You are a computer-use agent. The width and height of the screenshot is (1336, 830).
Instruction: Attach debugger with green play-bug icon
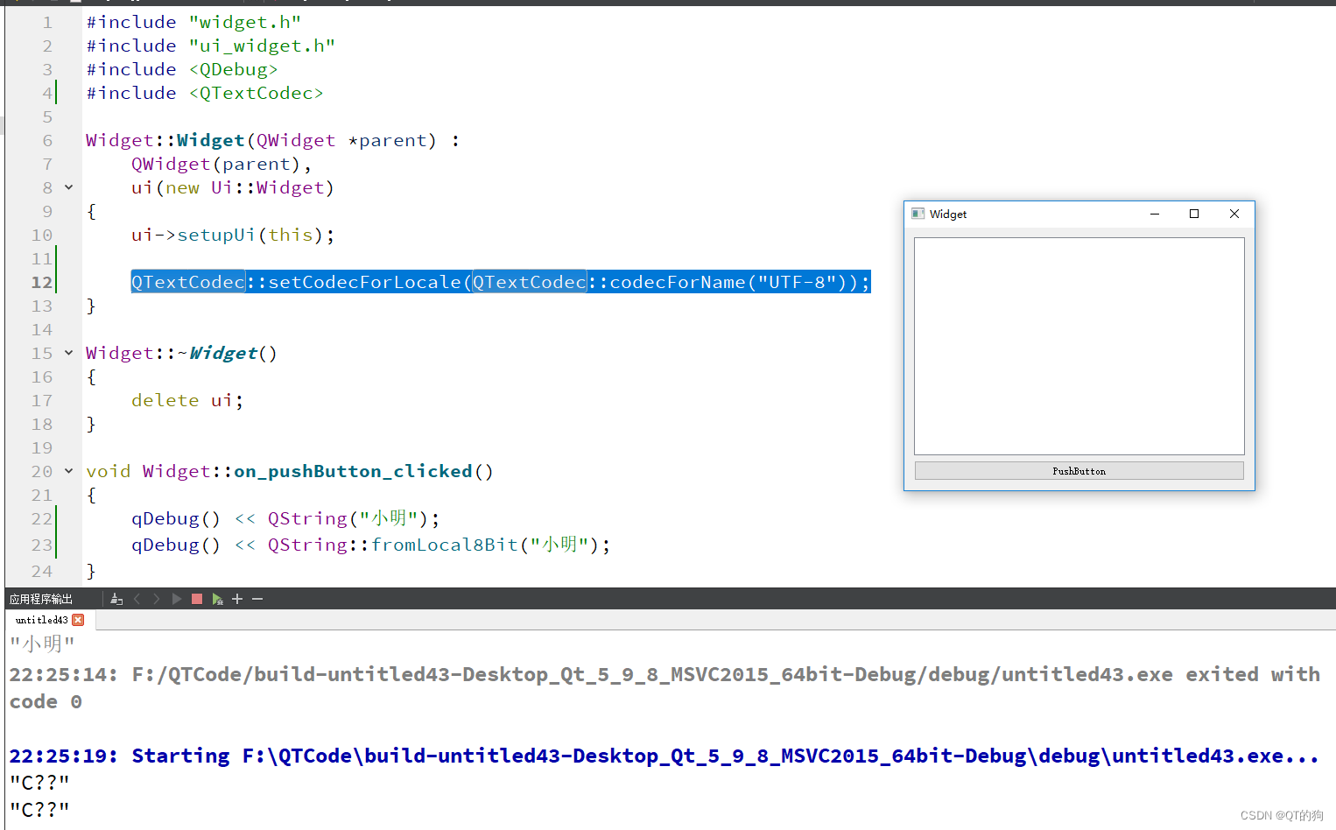(217, 599)
